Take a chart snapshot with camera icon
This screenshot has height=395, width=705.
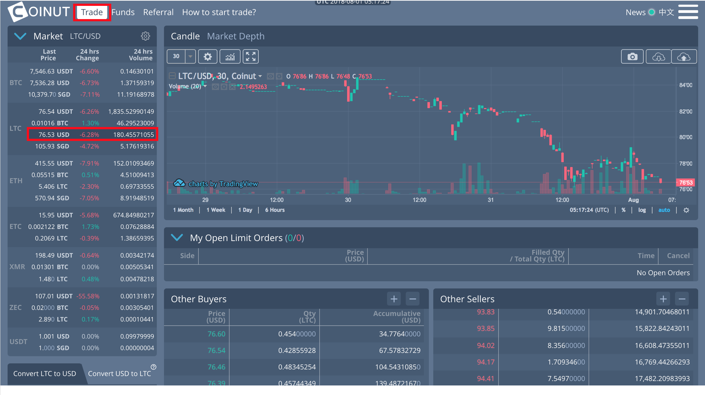tap(632, 57)
